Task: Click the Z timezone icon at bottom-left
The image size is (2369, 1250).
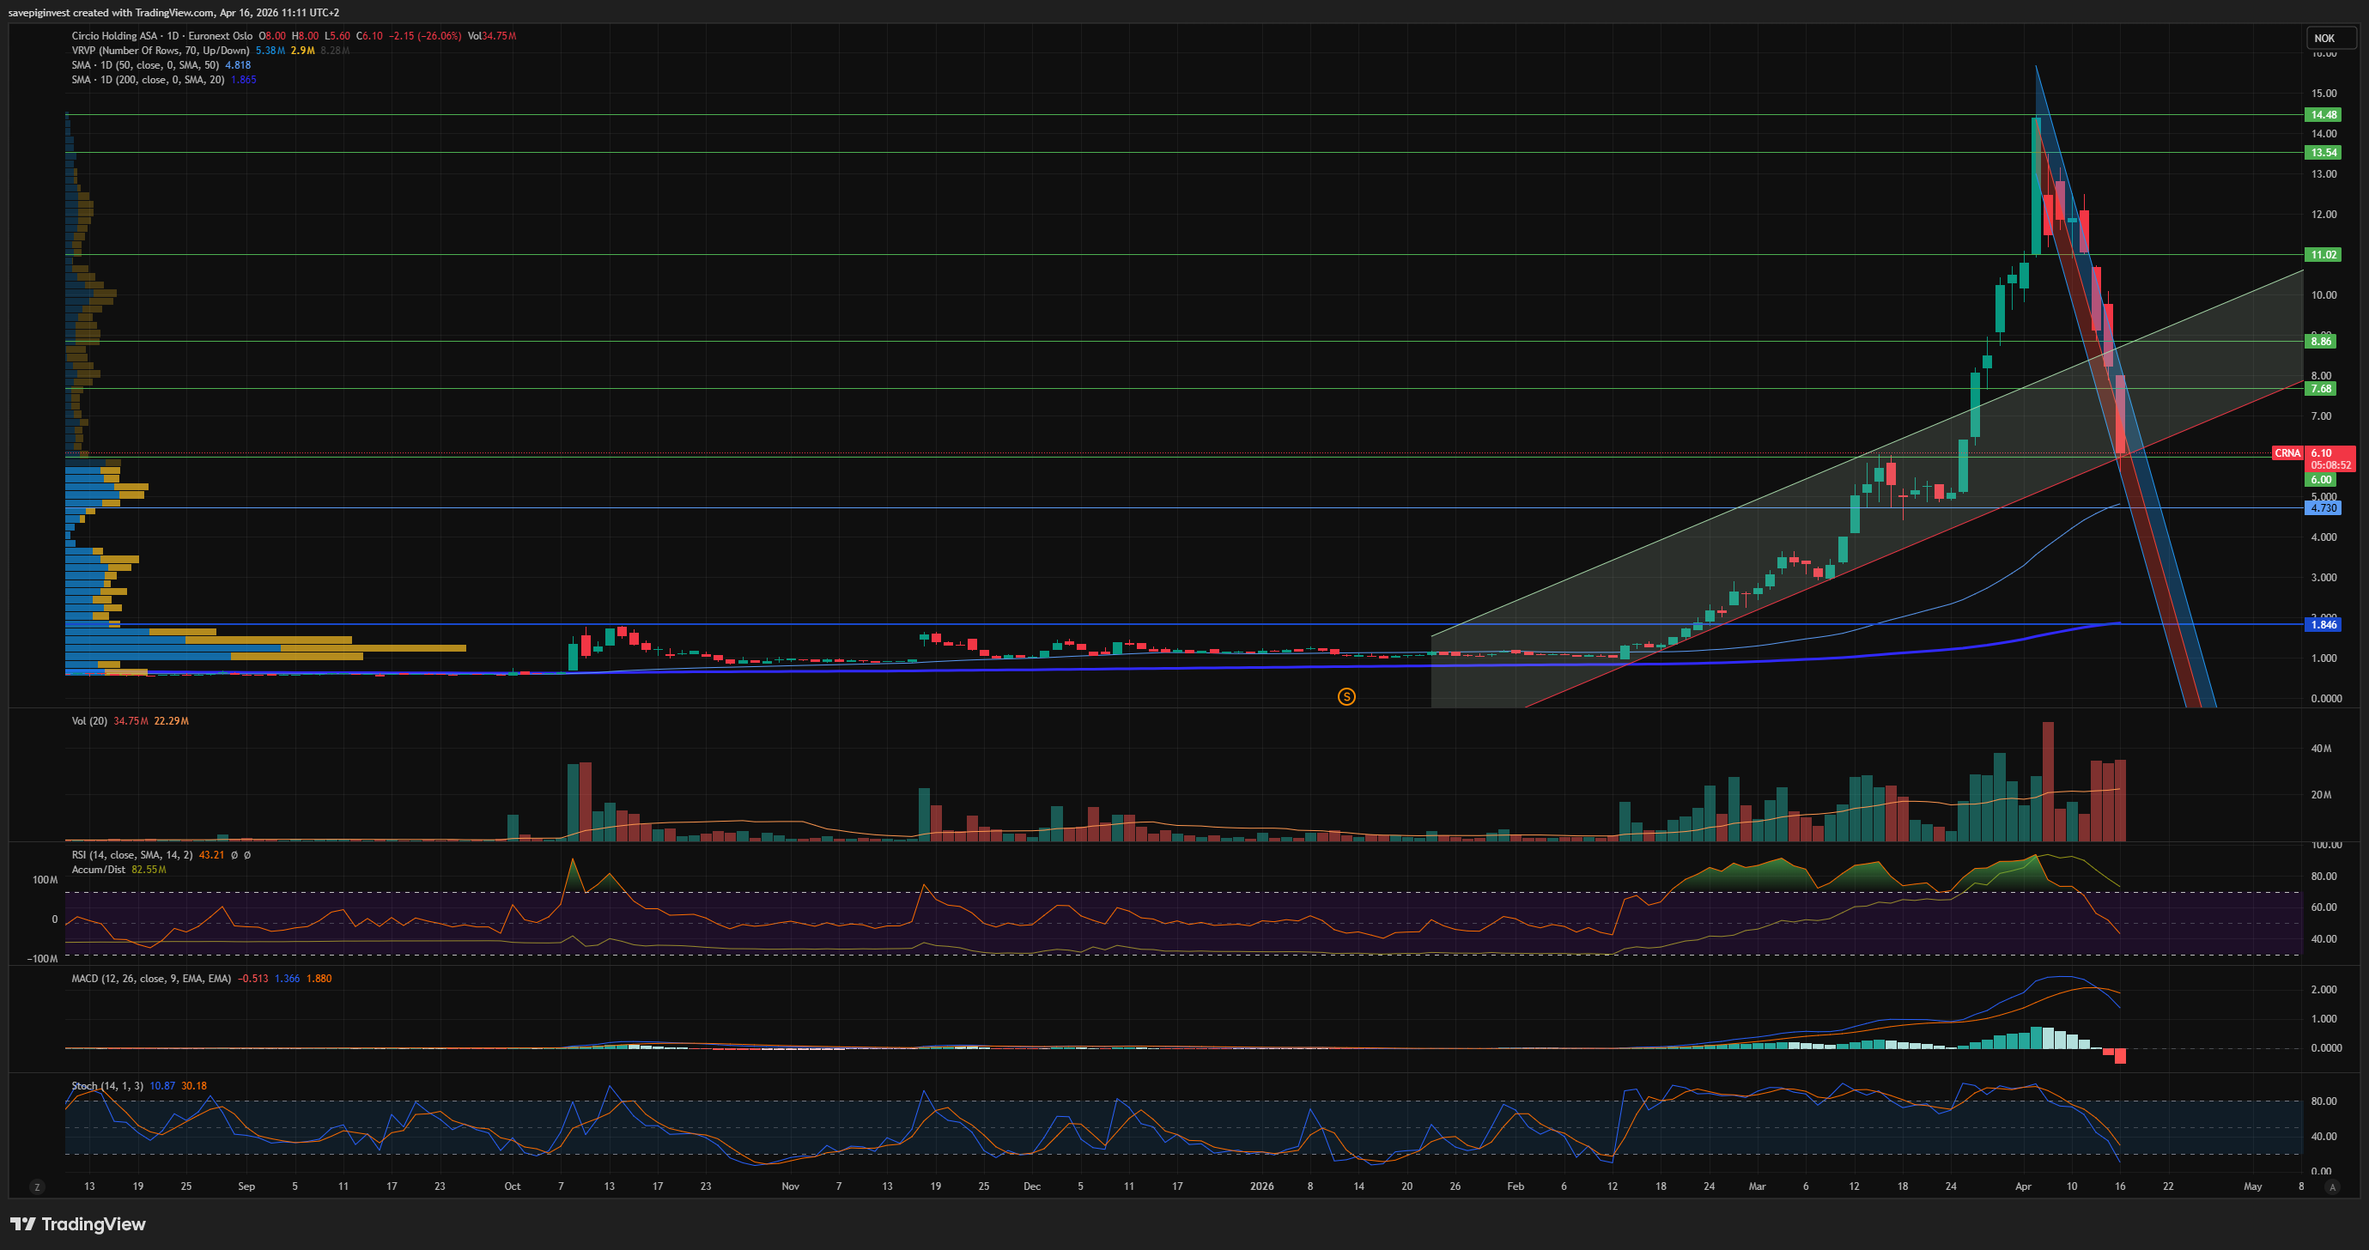Action: pos(37,1187)
